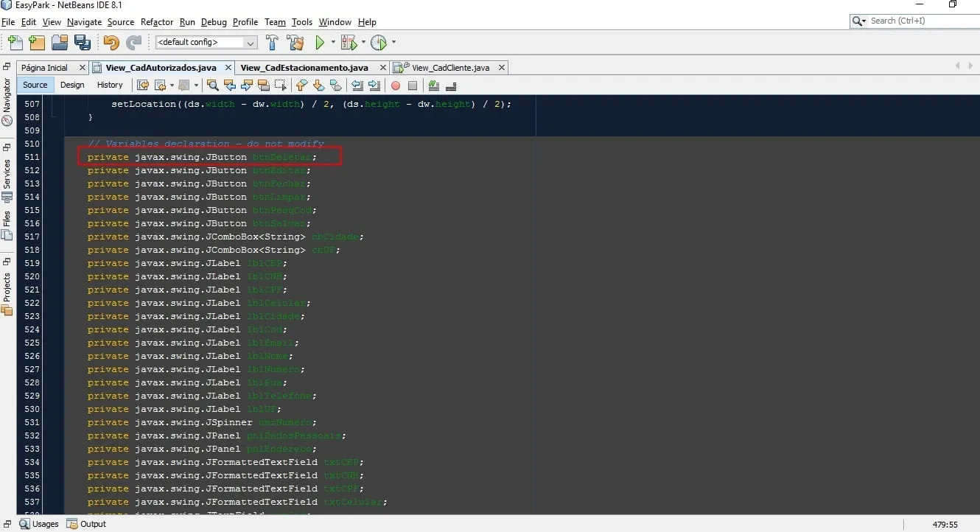Expand the Run Project dropdown arrow
Screen dimensions: 980x532
click(x=333, y=43)
